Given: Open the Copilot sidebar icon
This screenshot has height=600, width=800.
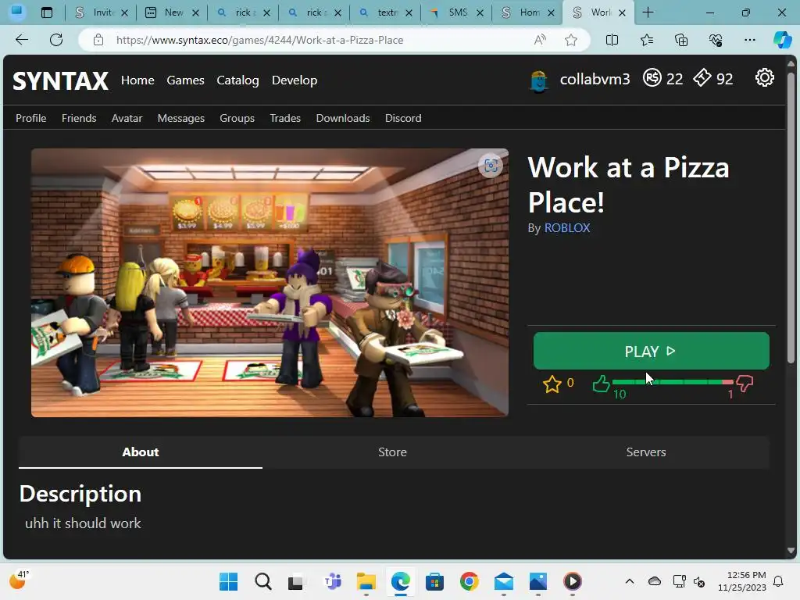Looking at the screenshot, I should click(x=782, y=40).
